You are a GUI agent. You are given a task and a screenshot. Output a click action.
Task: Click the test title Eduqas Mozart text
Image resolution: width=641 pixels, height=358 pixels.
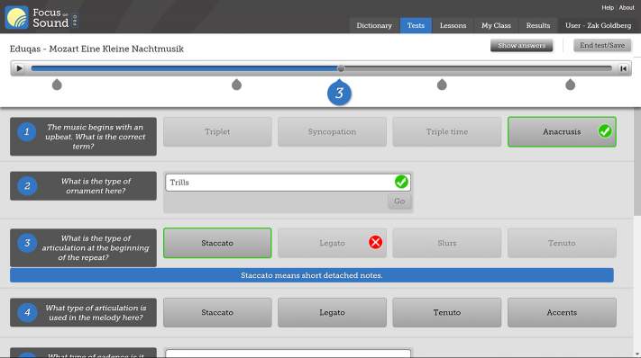pos(96,49)
